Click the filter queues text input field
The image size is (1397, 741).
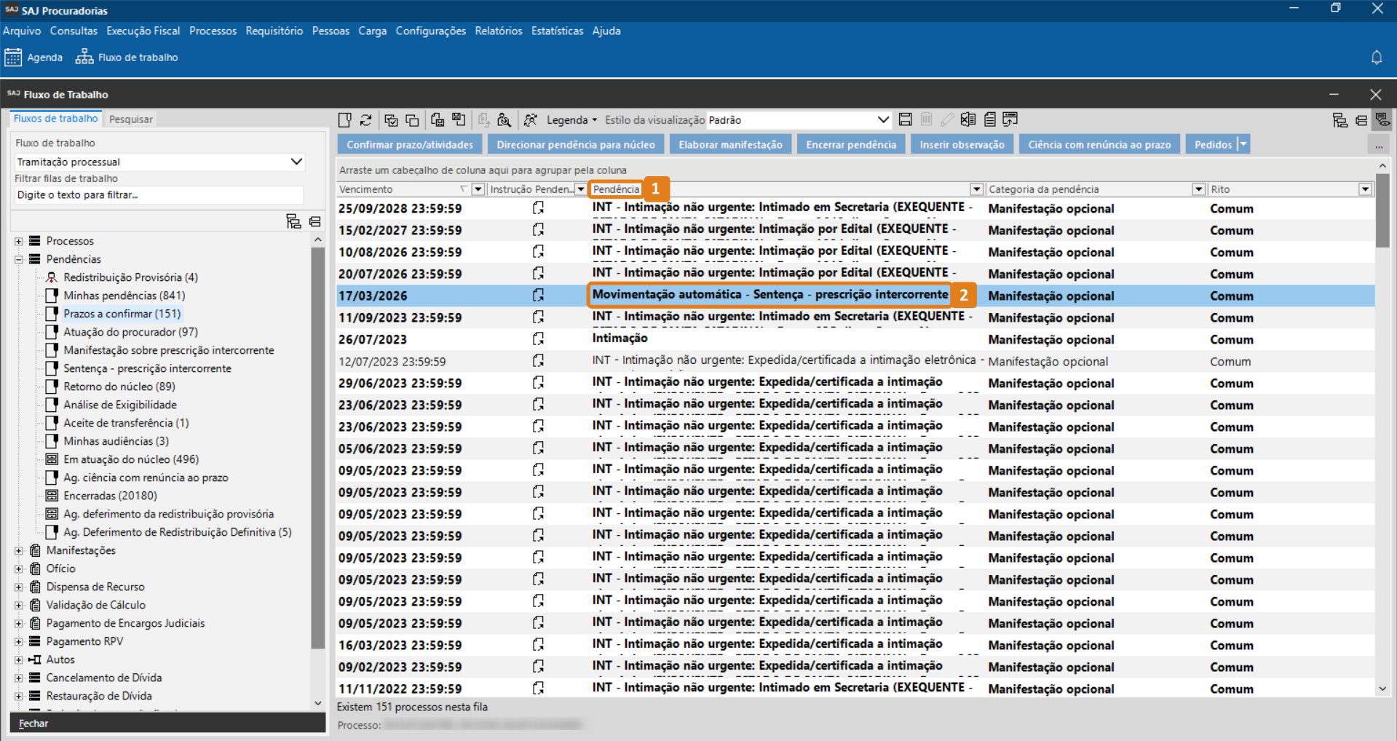point(159,195)
